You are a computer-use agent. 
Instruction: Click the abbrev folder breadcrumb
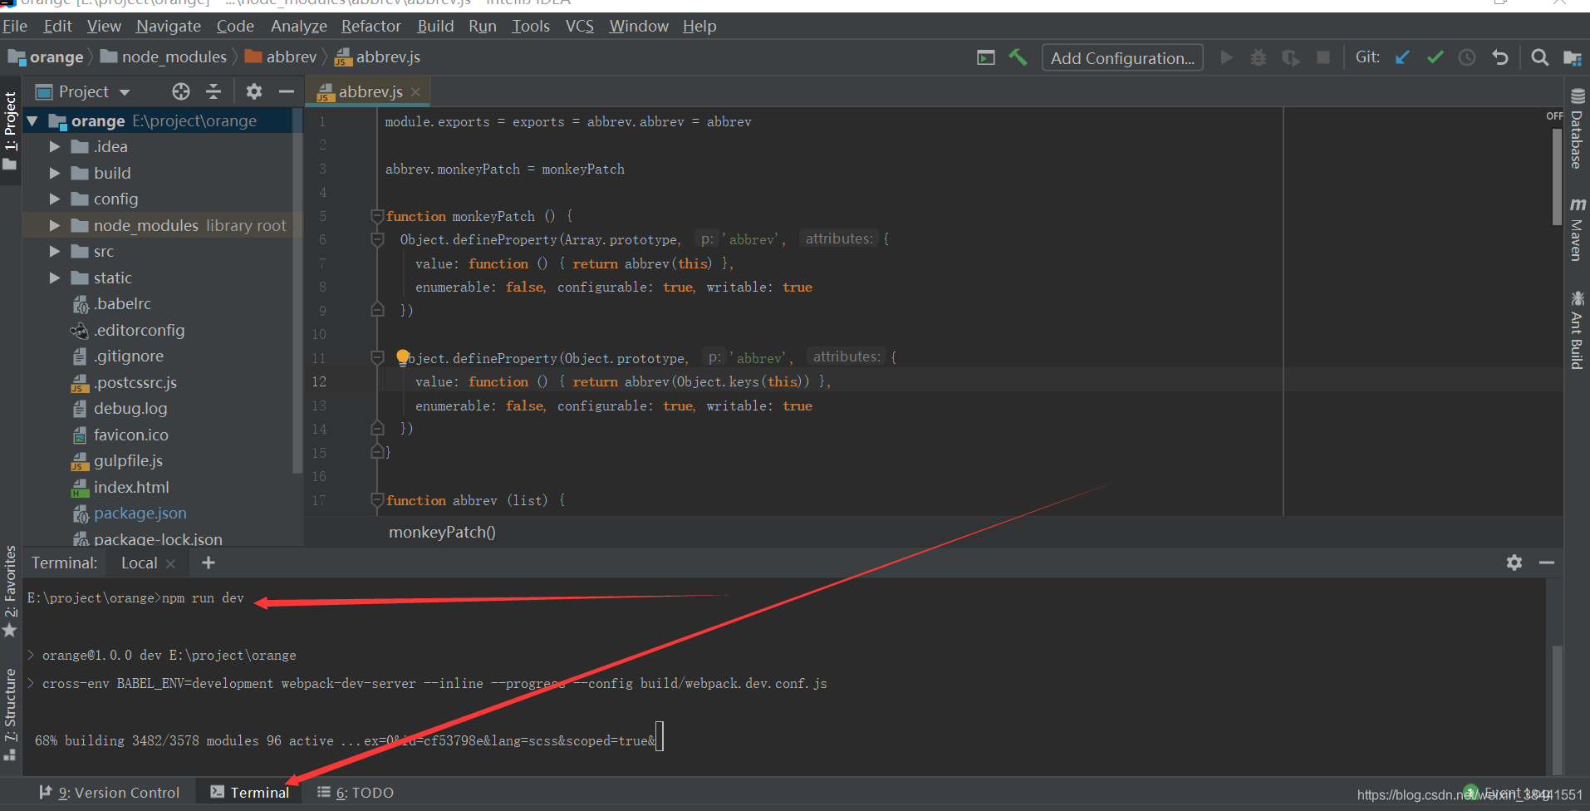(281, 57)
